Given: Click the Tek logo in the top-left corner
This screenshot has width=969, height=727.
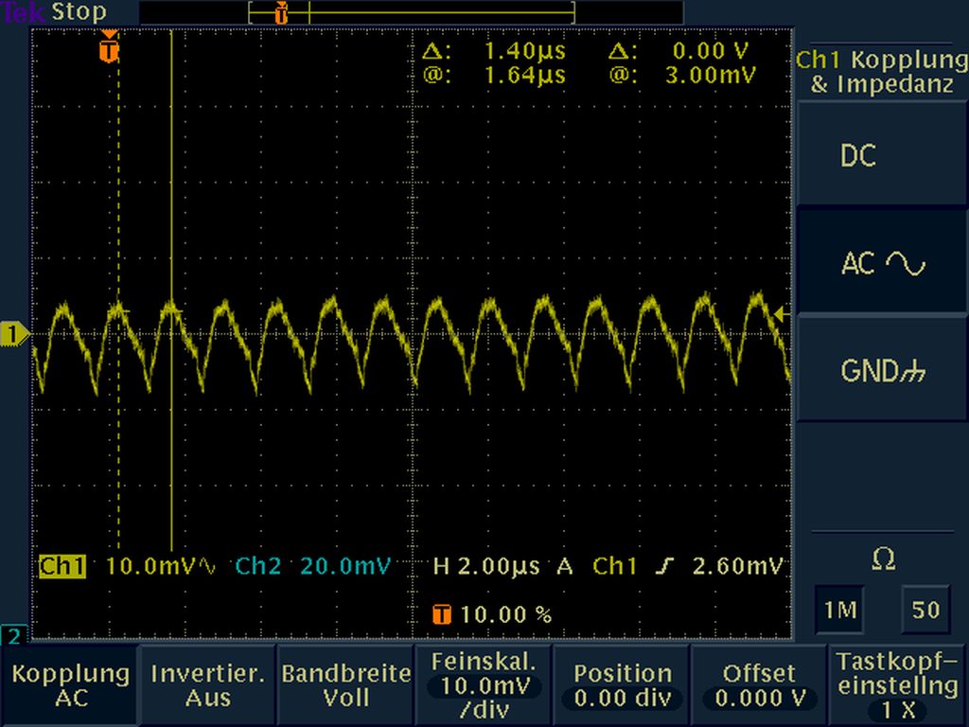Looking at the screenshot, I should click(23, 12).
